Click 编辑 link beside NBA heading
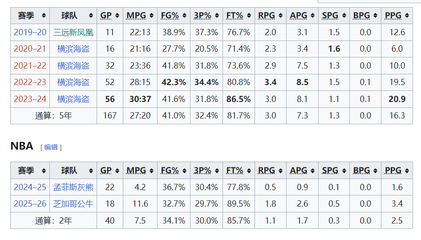The height and width of the screenshot is (240, 421). [x=51, y=147]
